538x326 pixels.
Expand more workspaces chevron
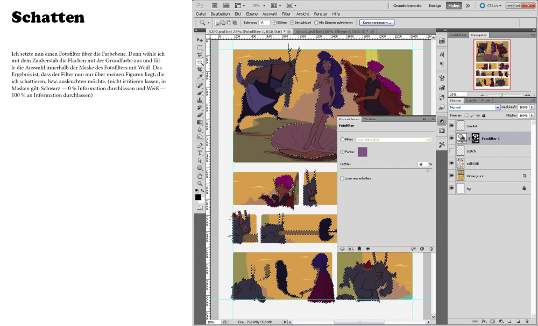[468, 5]
